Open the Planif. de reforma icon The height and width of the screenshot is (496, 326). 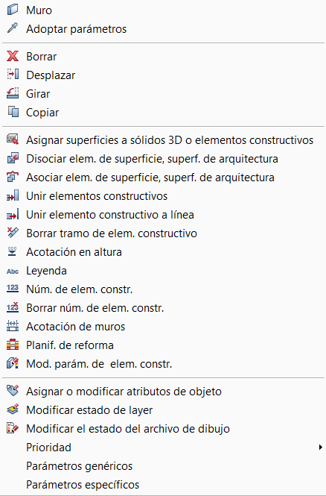coord(13,345)
